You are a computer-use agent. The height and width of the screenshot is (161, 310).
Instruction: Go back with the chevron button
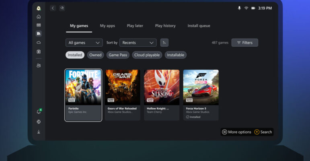(x=53, y=8)
